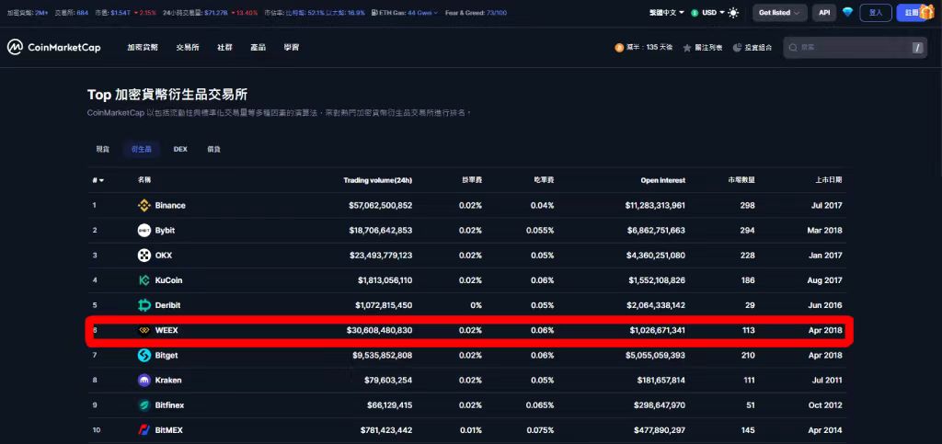Open the gift box icon on register button
The height and width of the screenshot is (444, 942).
[x=927, y=11]
